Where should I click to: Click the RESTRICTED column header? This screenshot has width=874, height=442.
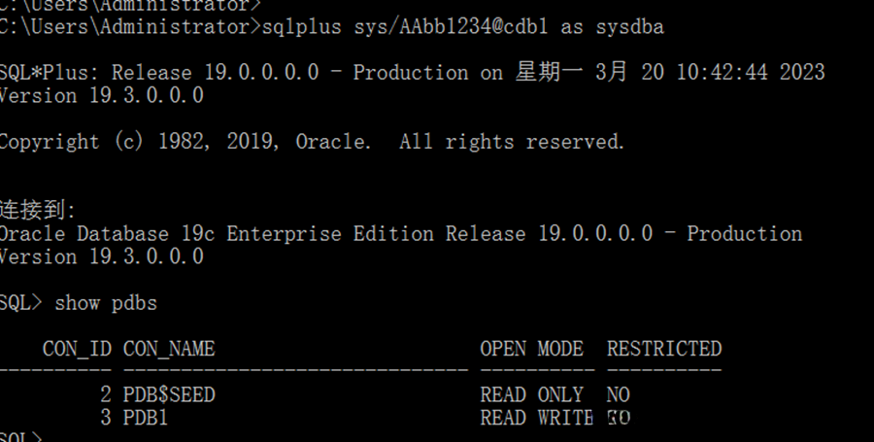point(664,349)
